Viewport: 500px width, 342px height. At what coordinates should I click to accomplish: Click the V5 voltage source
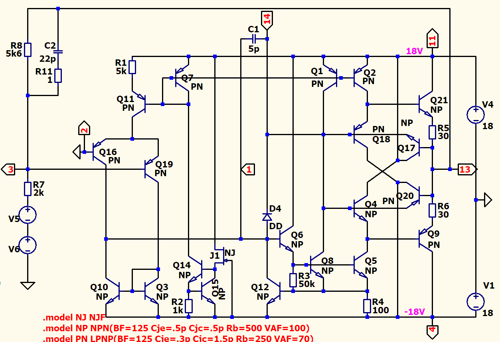28,215
